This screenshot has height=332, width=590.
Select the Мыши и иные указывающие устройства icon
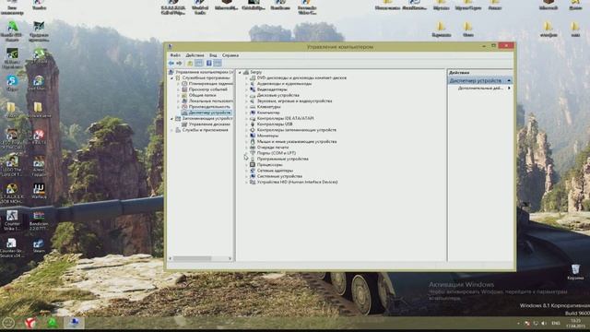[253, 141]
